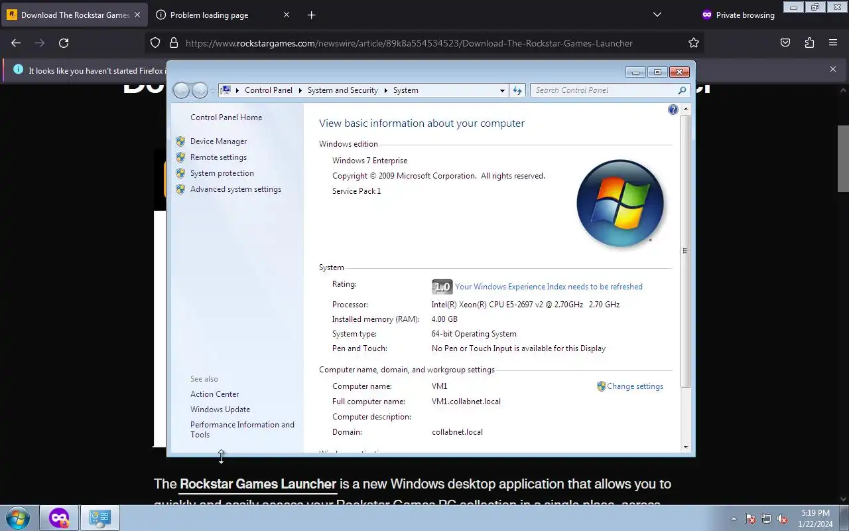Click Firefox reload button
The width and height of the screenshot is (849, 531).
[x=64, y=43]
